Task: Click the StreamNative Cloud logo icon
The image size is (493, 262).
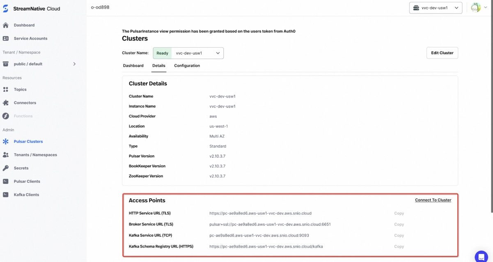Action: tap(5, 8)
